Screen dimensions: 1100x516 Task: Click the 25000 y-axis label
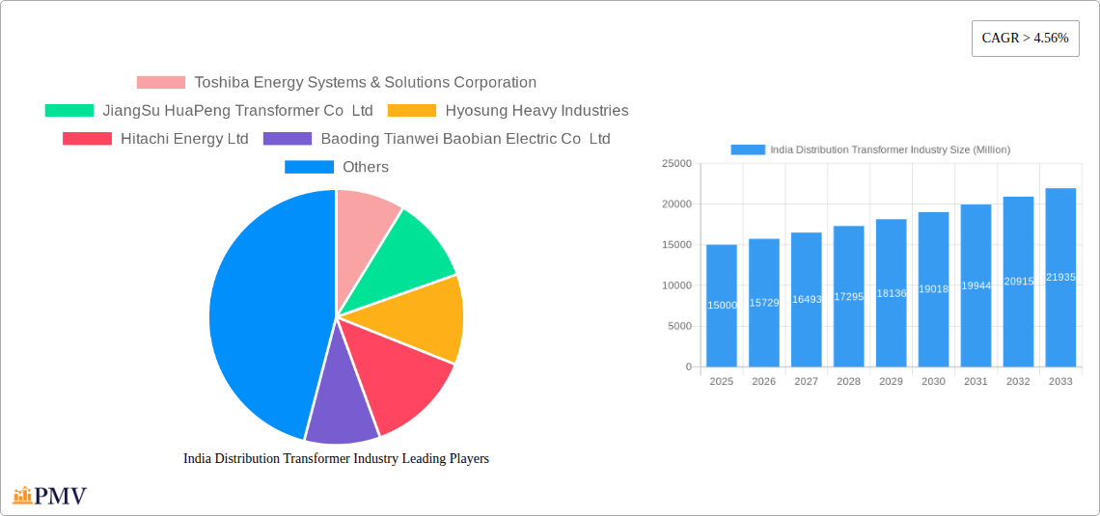pos(676,163)
